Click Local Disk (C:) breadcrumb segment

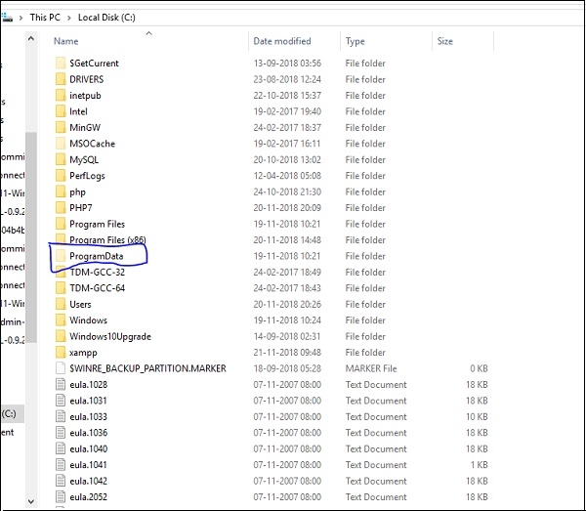pos(106,18)
